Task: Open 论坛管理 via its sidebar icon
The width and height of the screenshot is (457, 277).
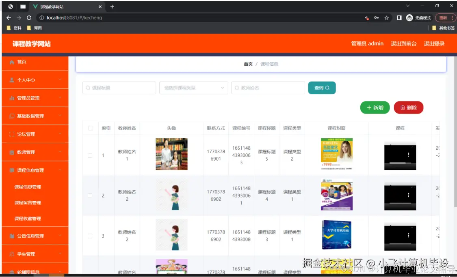Action: click(x=12, y=134)
